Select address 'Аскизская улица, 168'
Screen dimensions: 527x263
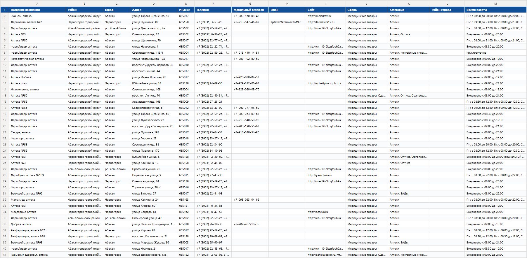154,102
